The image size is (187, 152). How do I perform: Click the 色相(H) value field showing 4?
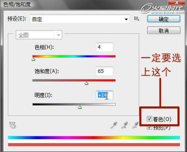104,47
